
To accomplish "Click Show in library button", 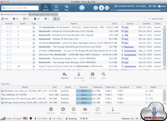I will coord(74,111).
